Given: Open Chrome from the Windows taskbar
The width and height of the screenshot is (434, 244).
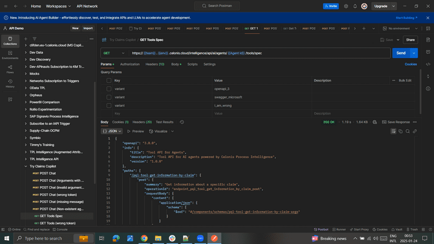Looking at the screenshot, I should (x=144, y=238).
